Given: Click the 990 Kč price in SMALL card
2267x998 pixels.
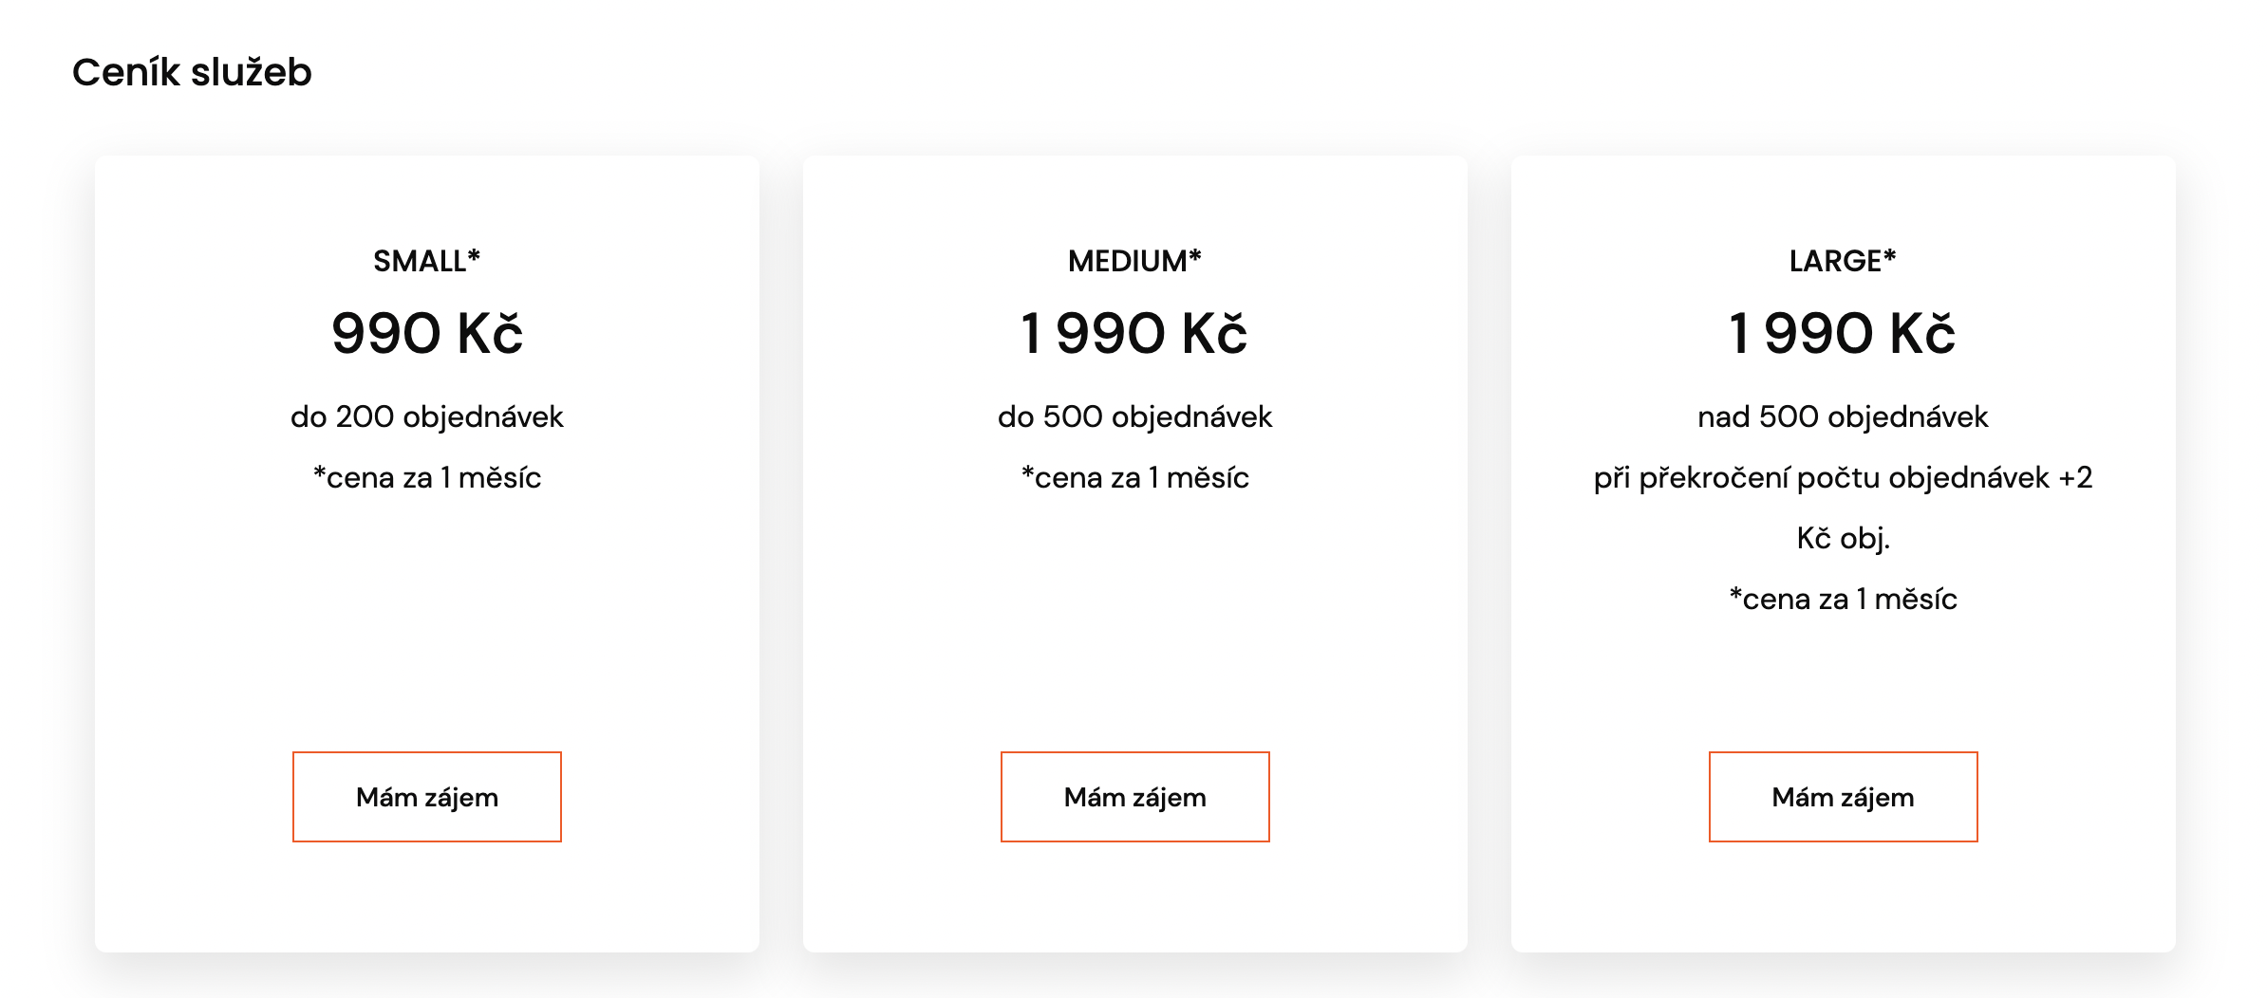Looking at the screenshot, I should point(427,334).
